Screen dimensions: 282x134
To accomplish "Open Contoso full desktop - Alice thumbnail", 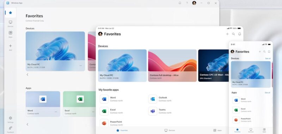I will [172, 66].
